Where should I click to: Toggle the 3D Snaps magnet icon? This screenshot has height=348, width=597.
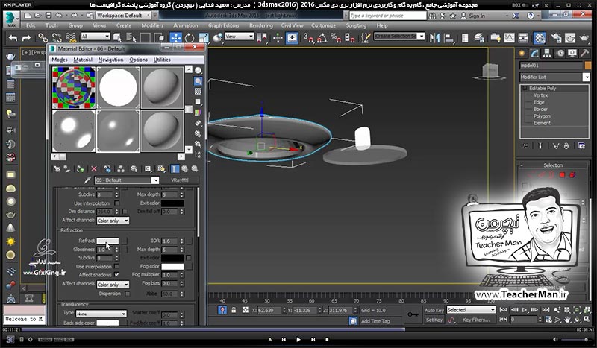click(308, 38)
